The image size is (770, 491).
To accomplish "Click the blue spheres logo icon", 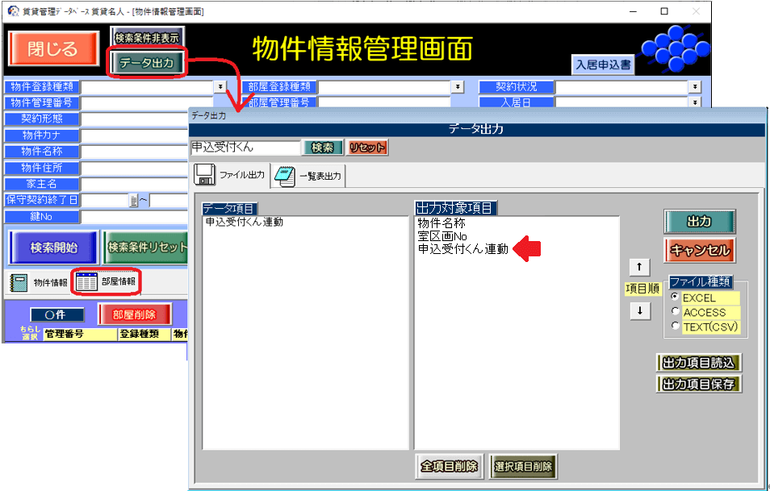I will [672, 48].
